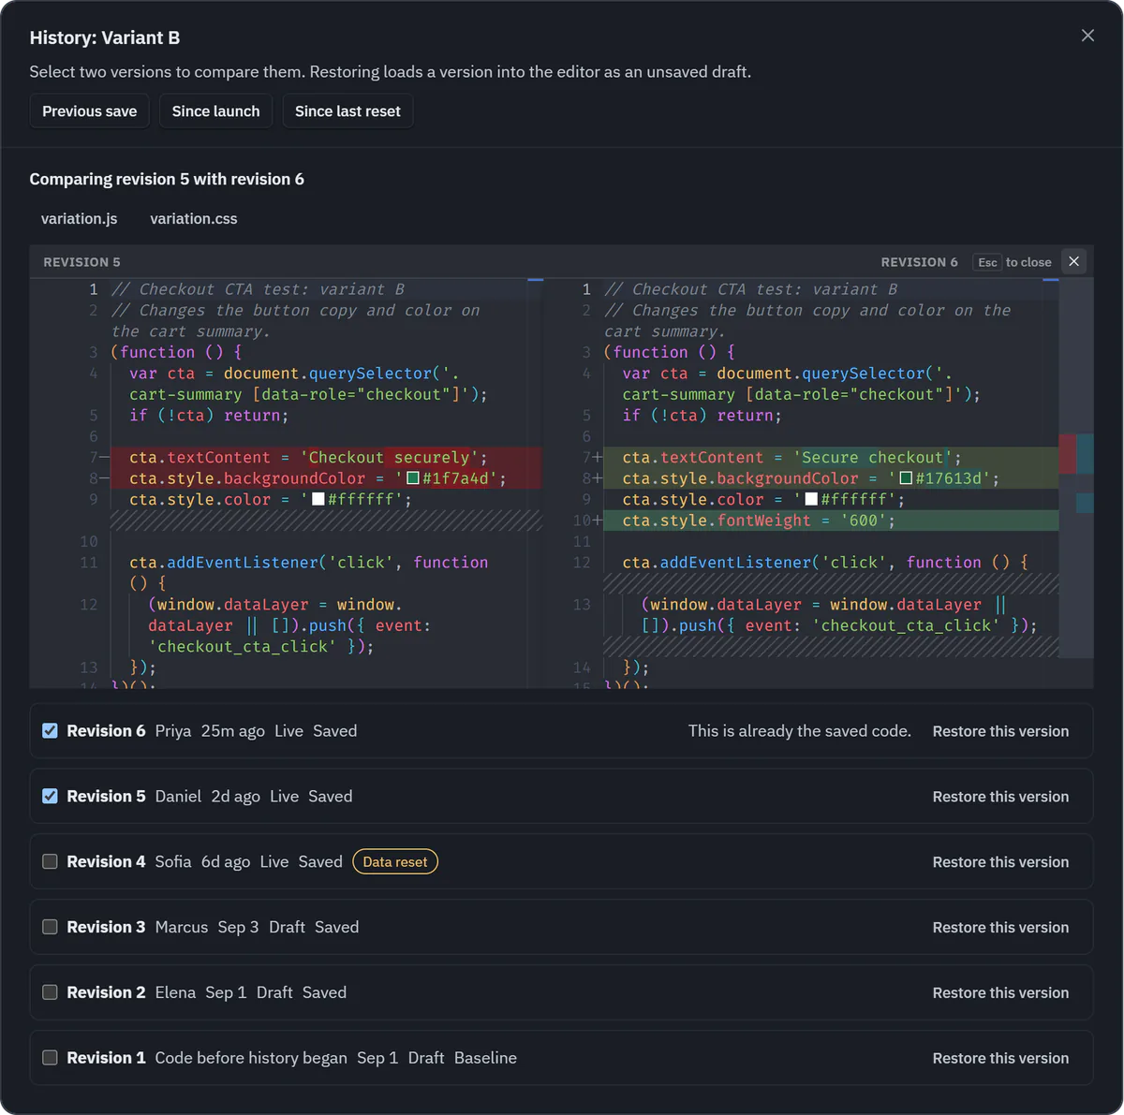Click the REVISION 5 pane header

pos(81,262)
